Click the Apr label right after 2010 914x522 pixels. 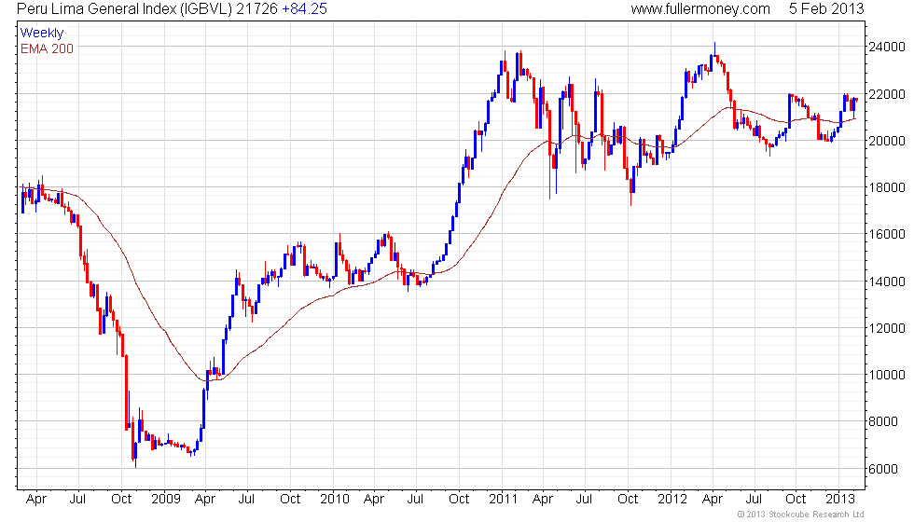[x=374, y=500]
